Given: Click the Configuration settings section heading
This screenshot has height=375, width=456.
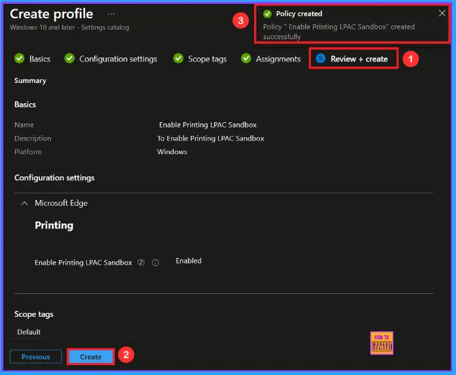Looking at the screenshot, I should click(54, 178).
